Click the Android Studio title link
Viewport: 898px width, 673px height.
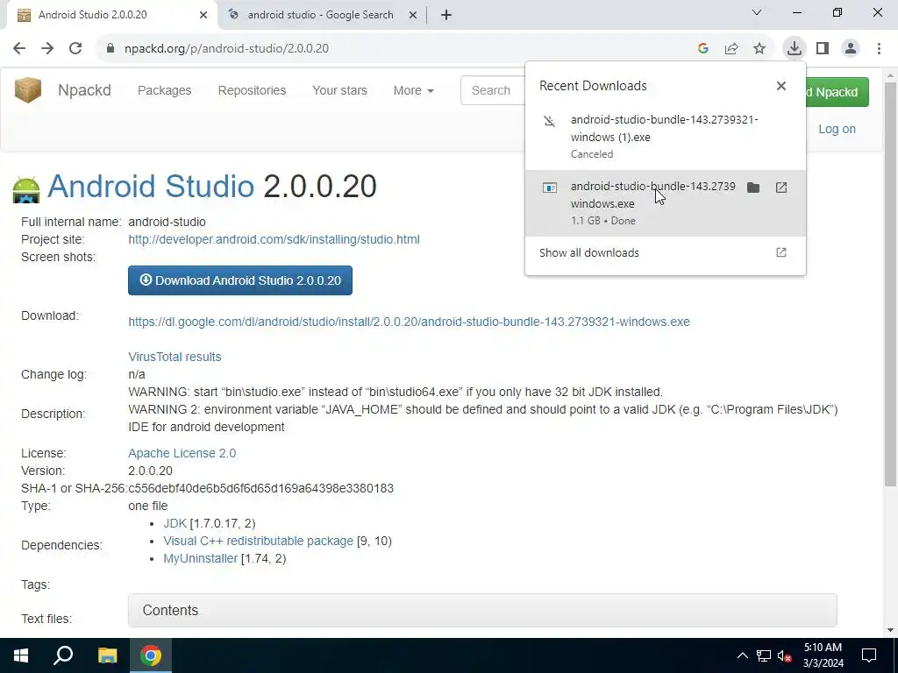[x=151, y=186]
